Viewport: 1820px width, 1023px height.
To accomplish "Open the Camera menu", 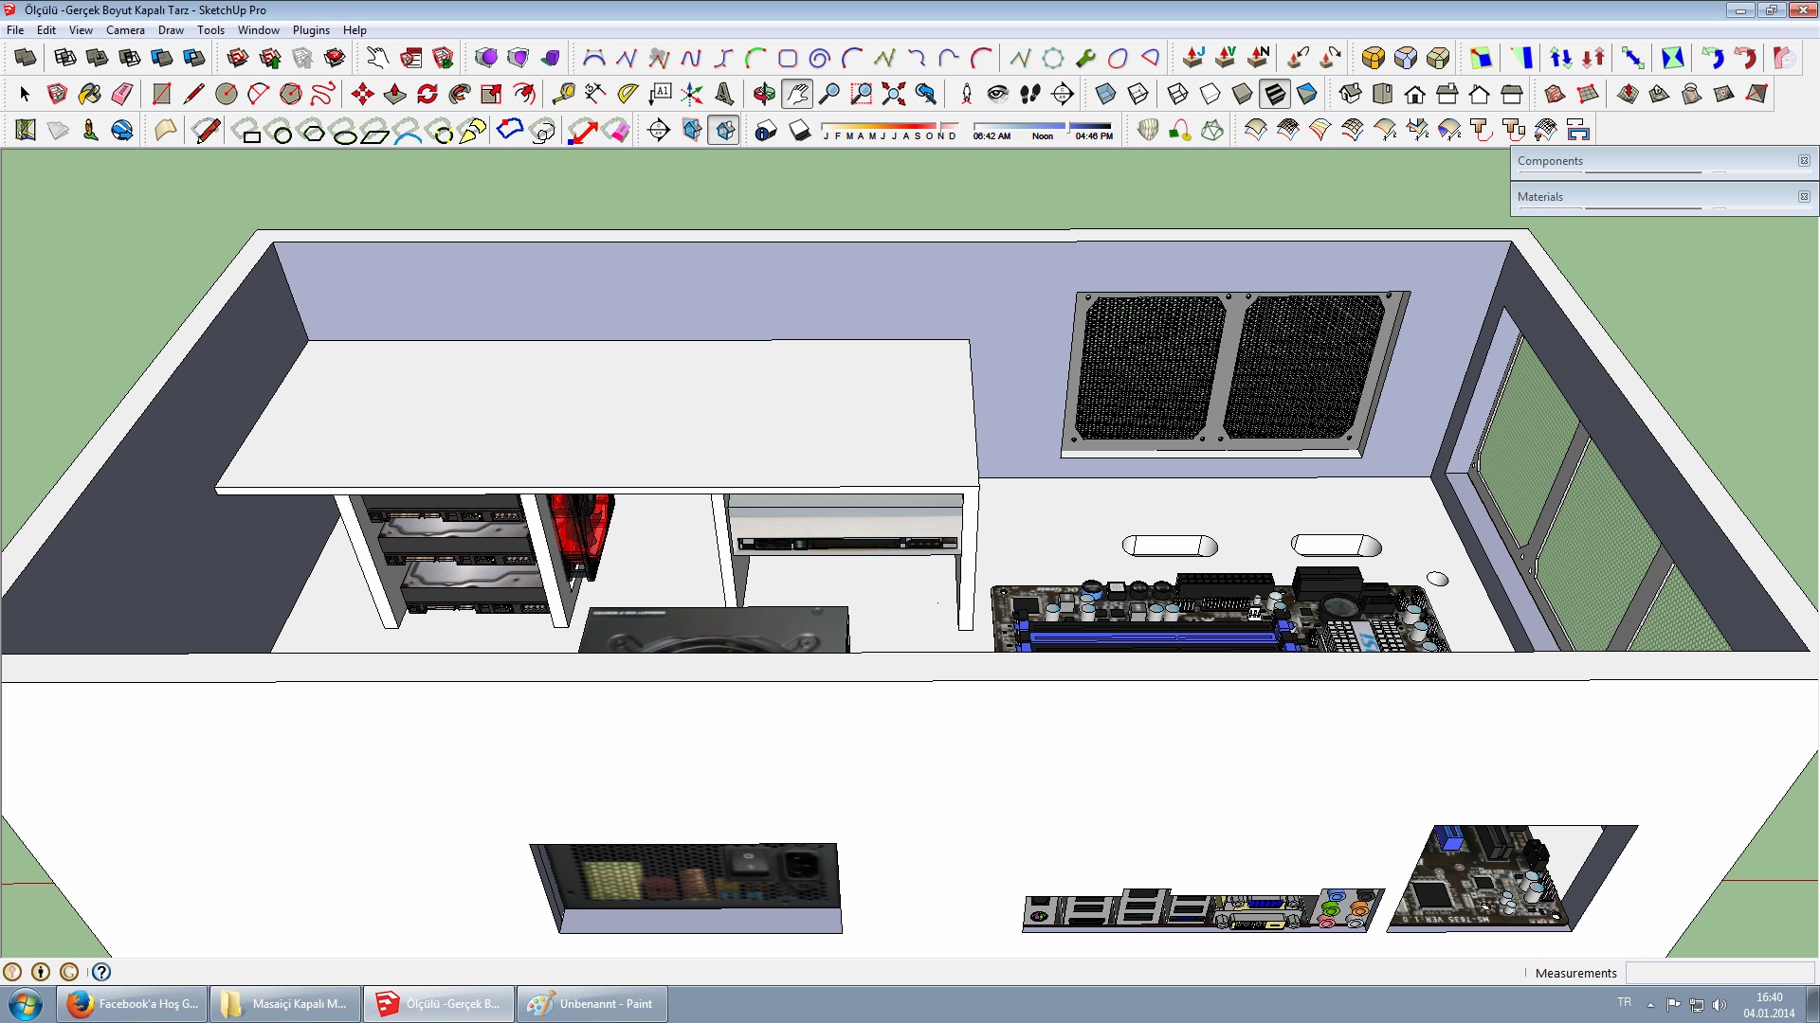I will 125,30.
